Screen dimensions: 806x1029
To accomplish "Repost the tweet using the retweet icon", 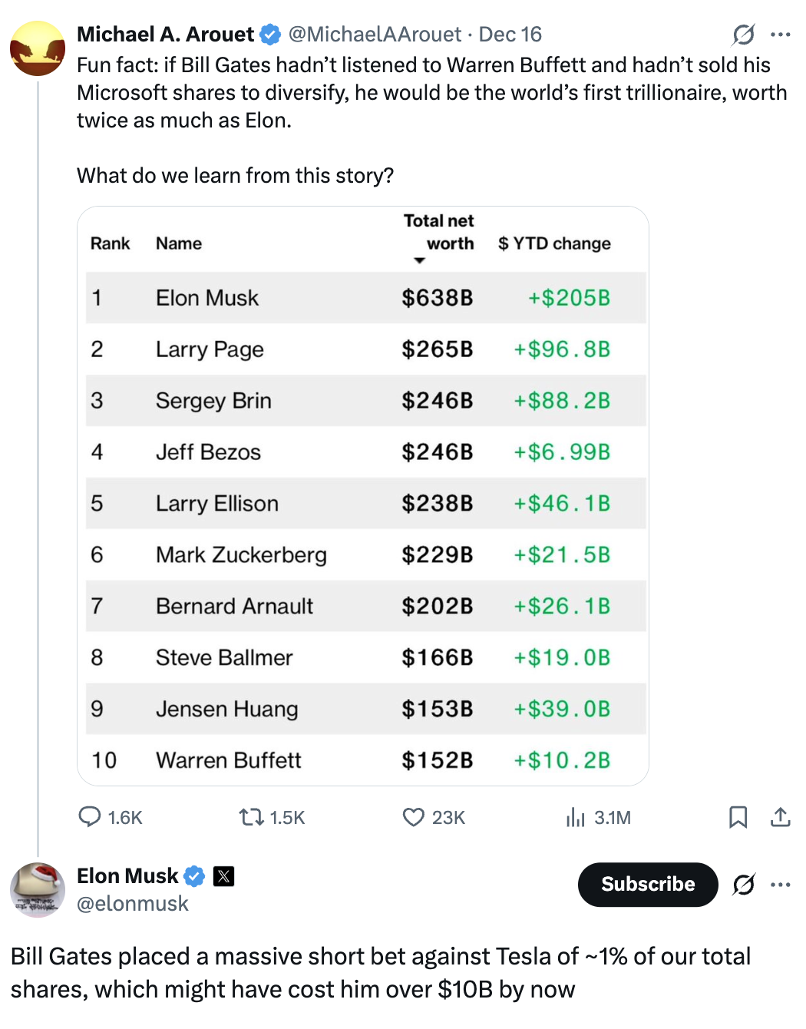I will point(251,818).
